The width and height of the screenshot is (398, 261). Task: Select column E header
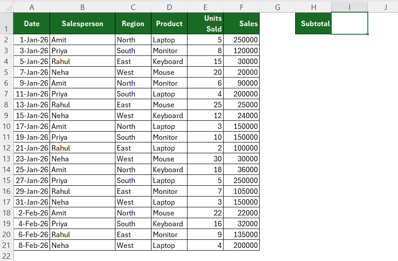(x=206, y=7)
